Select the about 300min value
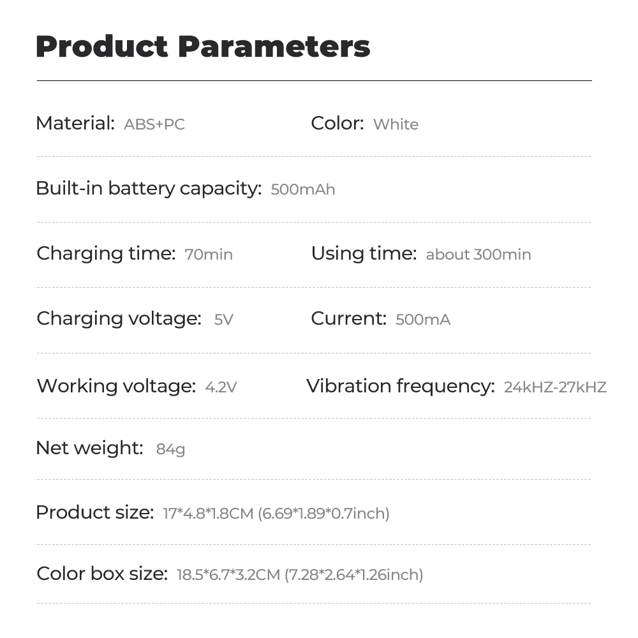 [x=478, y=255]
